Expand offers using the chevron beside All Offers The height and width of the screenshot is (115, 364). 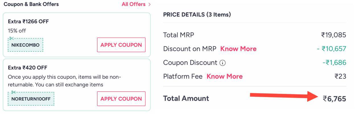(150, 4)
